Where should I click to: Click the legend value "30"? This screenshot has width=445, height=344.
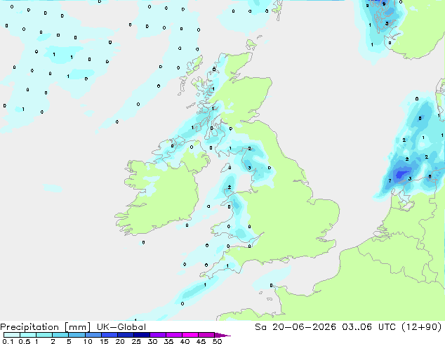(152, 341)
